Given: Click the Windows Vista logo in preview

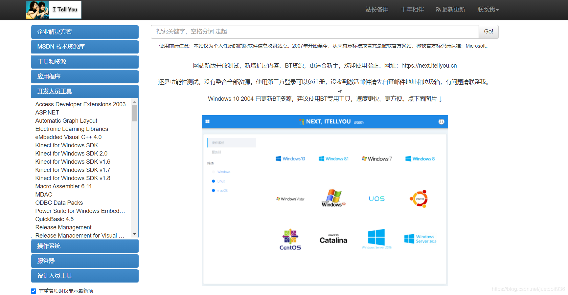Looking at the screenshot, I should (290, 199).
